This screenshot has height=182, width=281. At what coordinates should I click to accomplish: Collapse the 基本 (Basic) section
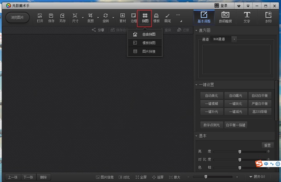click(x=196, y=136)
